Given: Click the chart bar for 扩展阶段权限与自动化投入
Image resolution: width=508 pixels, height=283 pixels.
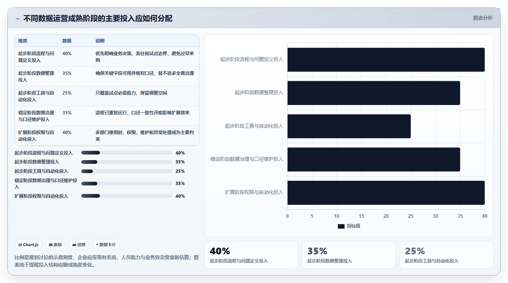Looking at the screenshot, I should [386, 193].
